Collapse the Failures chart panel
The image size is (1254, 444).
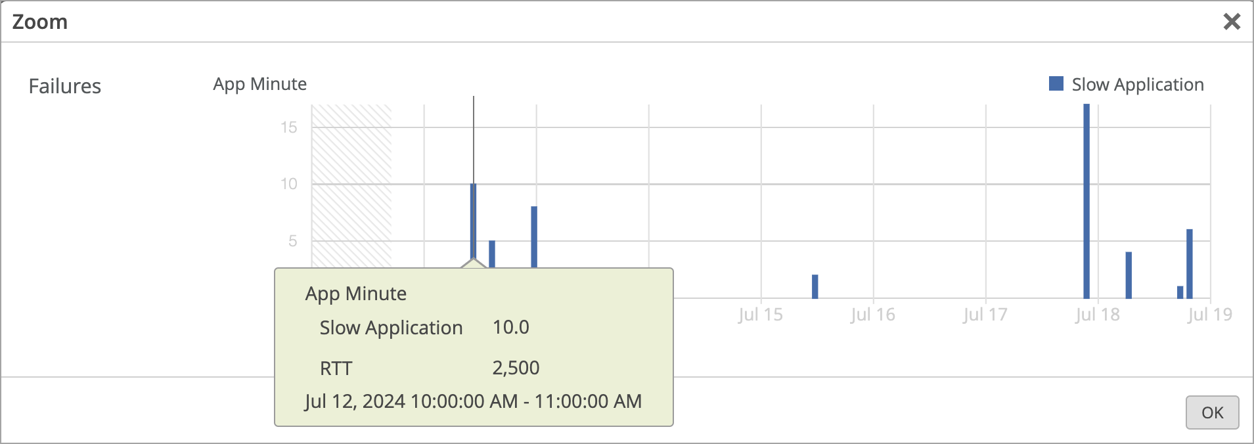(x=65, y=86)
